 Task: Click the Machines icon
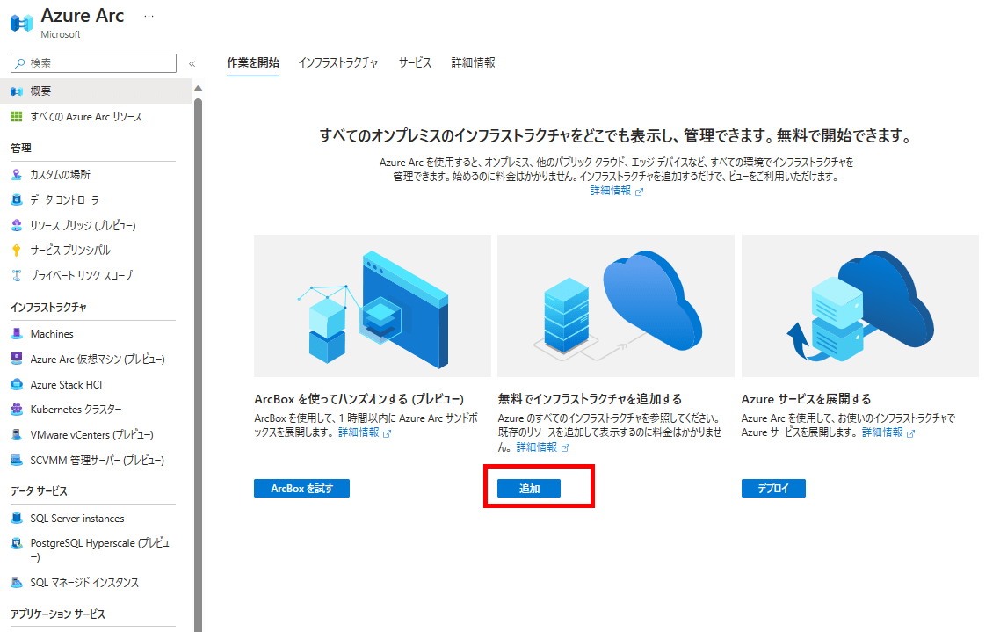tap(17, 333)
